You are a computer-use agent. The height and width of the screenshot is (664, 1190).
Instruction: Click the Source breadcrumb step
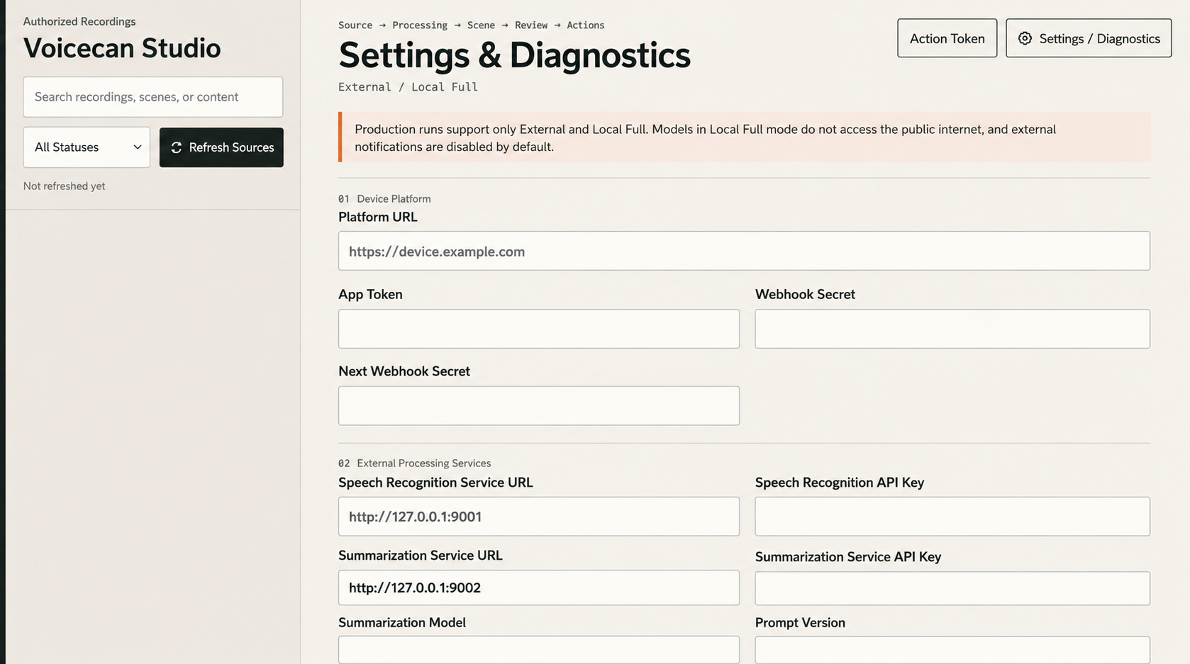pyautogui.click(x=355, y=25)
